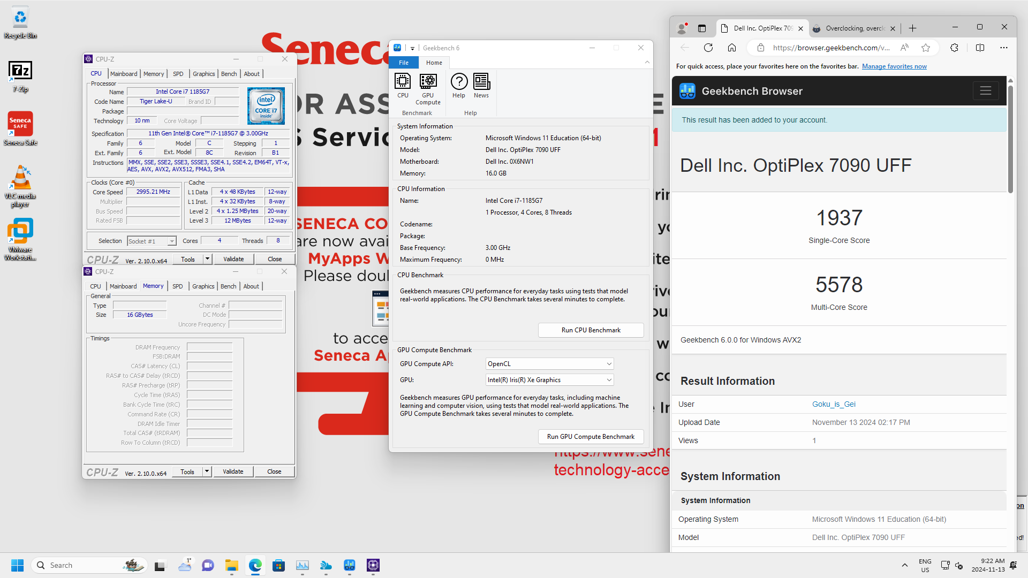
Task: Open About tab in lower CPU-Z window
Action: (251, 286)
